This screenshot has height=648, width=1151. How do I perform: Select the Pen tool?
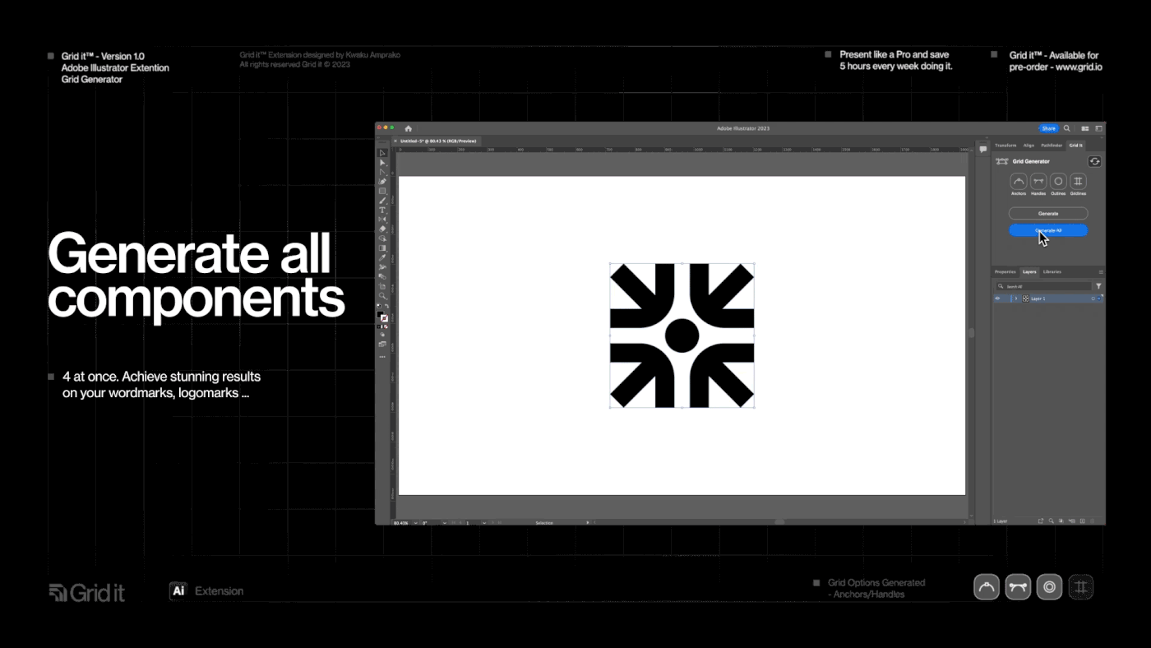click(x=382, y=181)
